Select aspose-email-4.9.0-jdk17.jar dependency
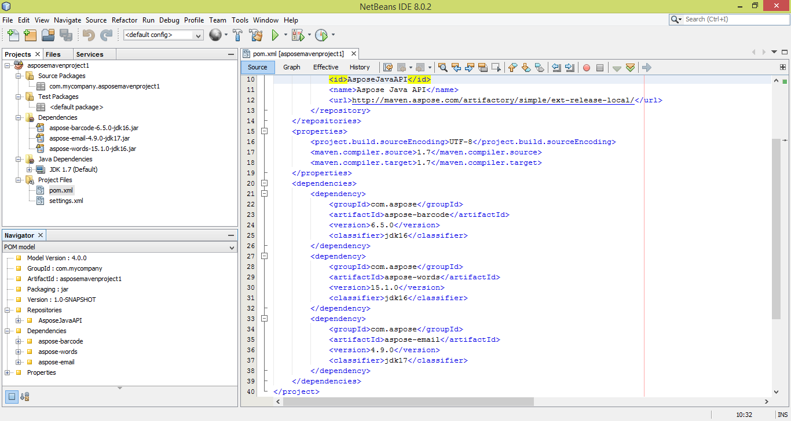791x421 pixels. click(x=89, y=138)
